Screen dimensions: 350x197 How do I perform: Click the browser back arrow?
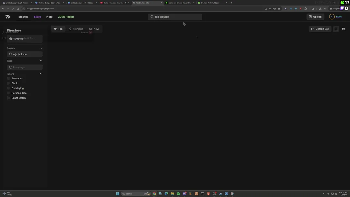pyautogui.click(x=3, y=8)
